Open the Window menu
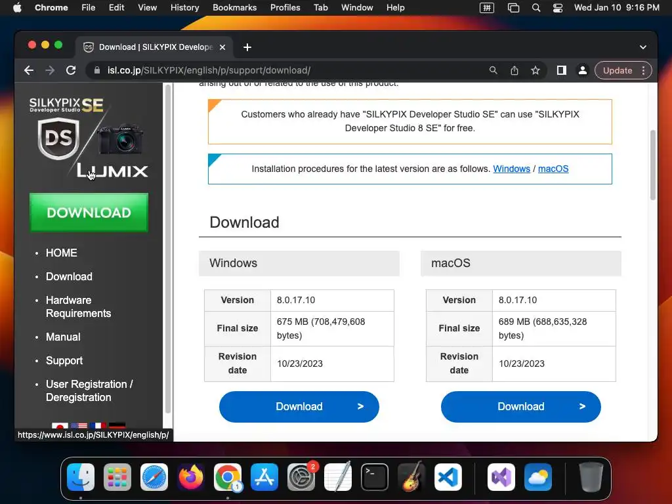Screen dimensions: 672x504 (357, 8)
